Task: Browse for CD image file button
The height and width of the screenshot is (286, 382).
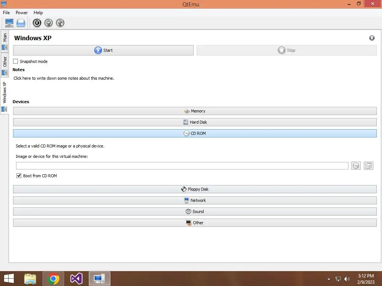Action: (368, 166)
